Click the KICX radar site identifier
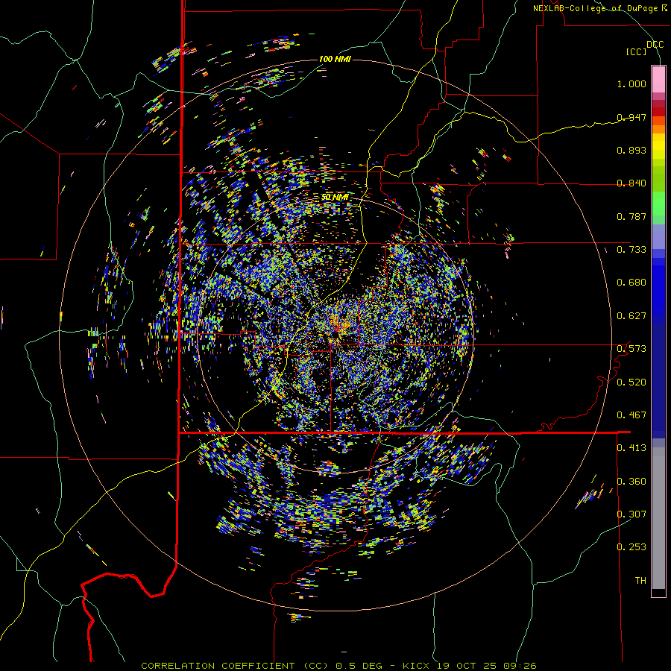Screen dimensions: 671x671 tap(415, 666)
